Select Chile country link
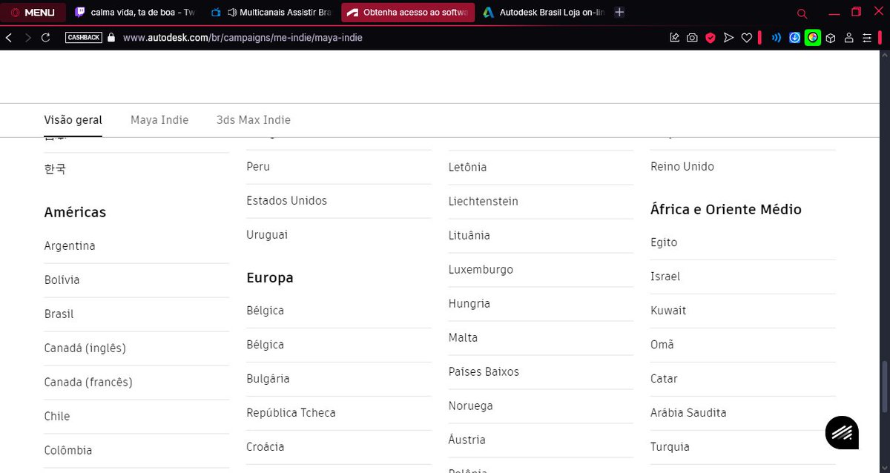Viewport: 890px width, 473px height. 57,417
